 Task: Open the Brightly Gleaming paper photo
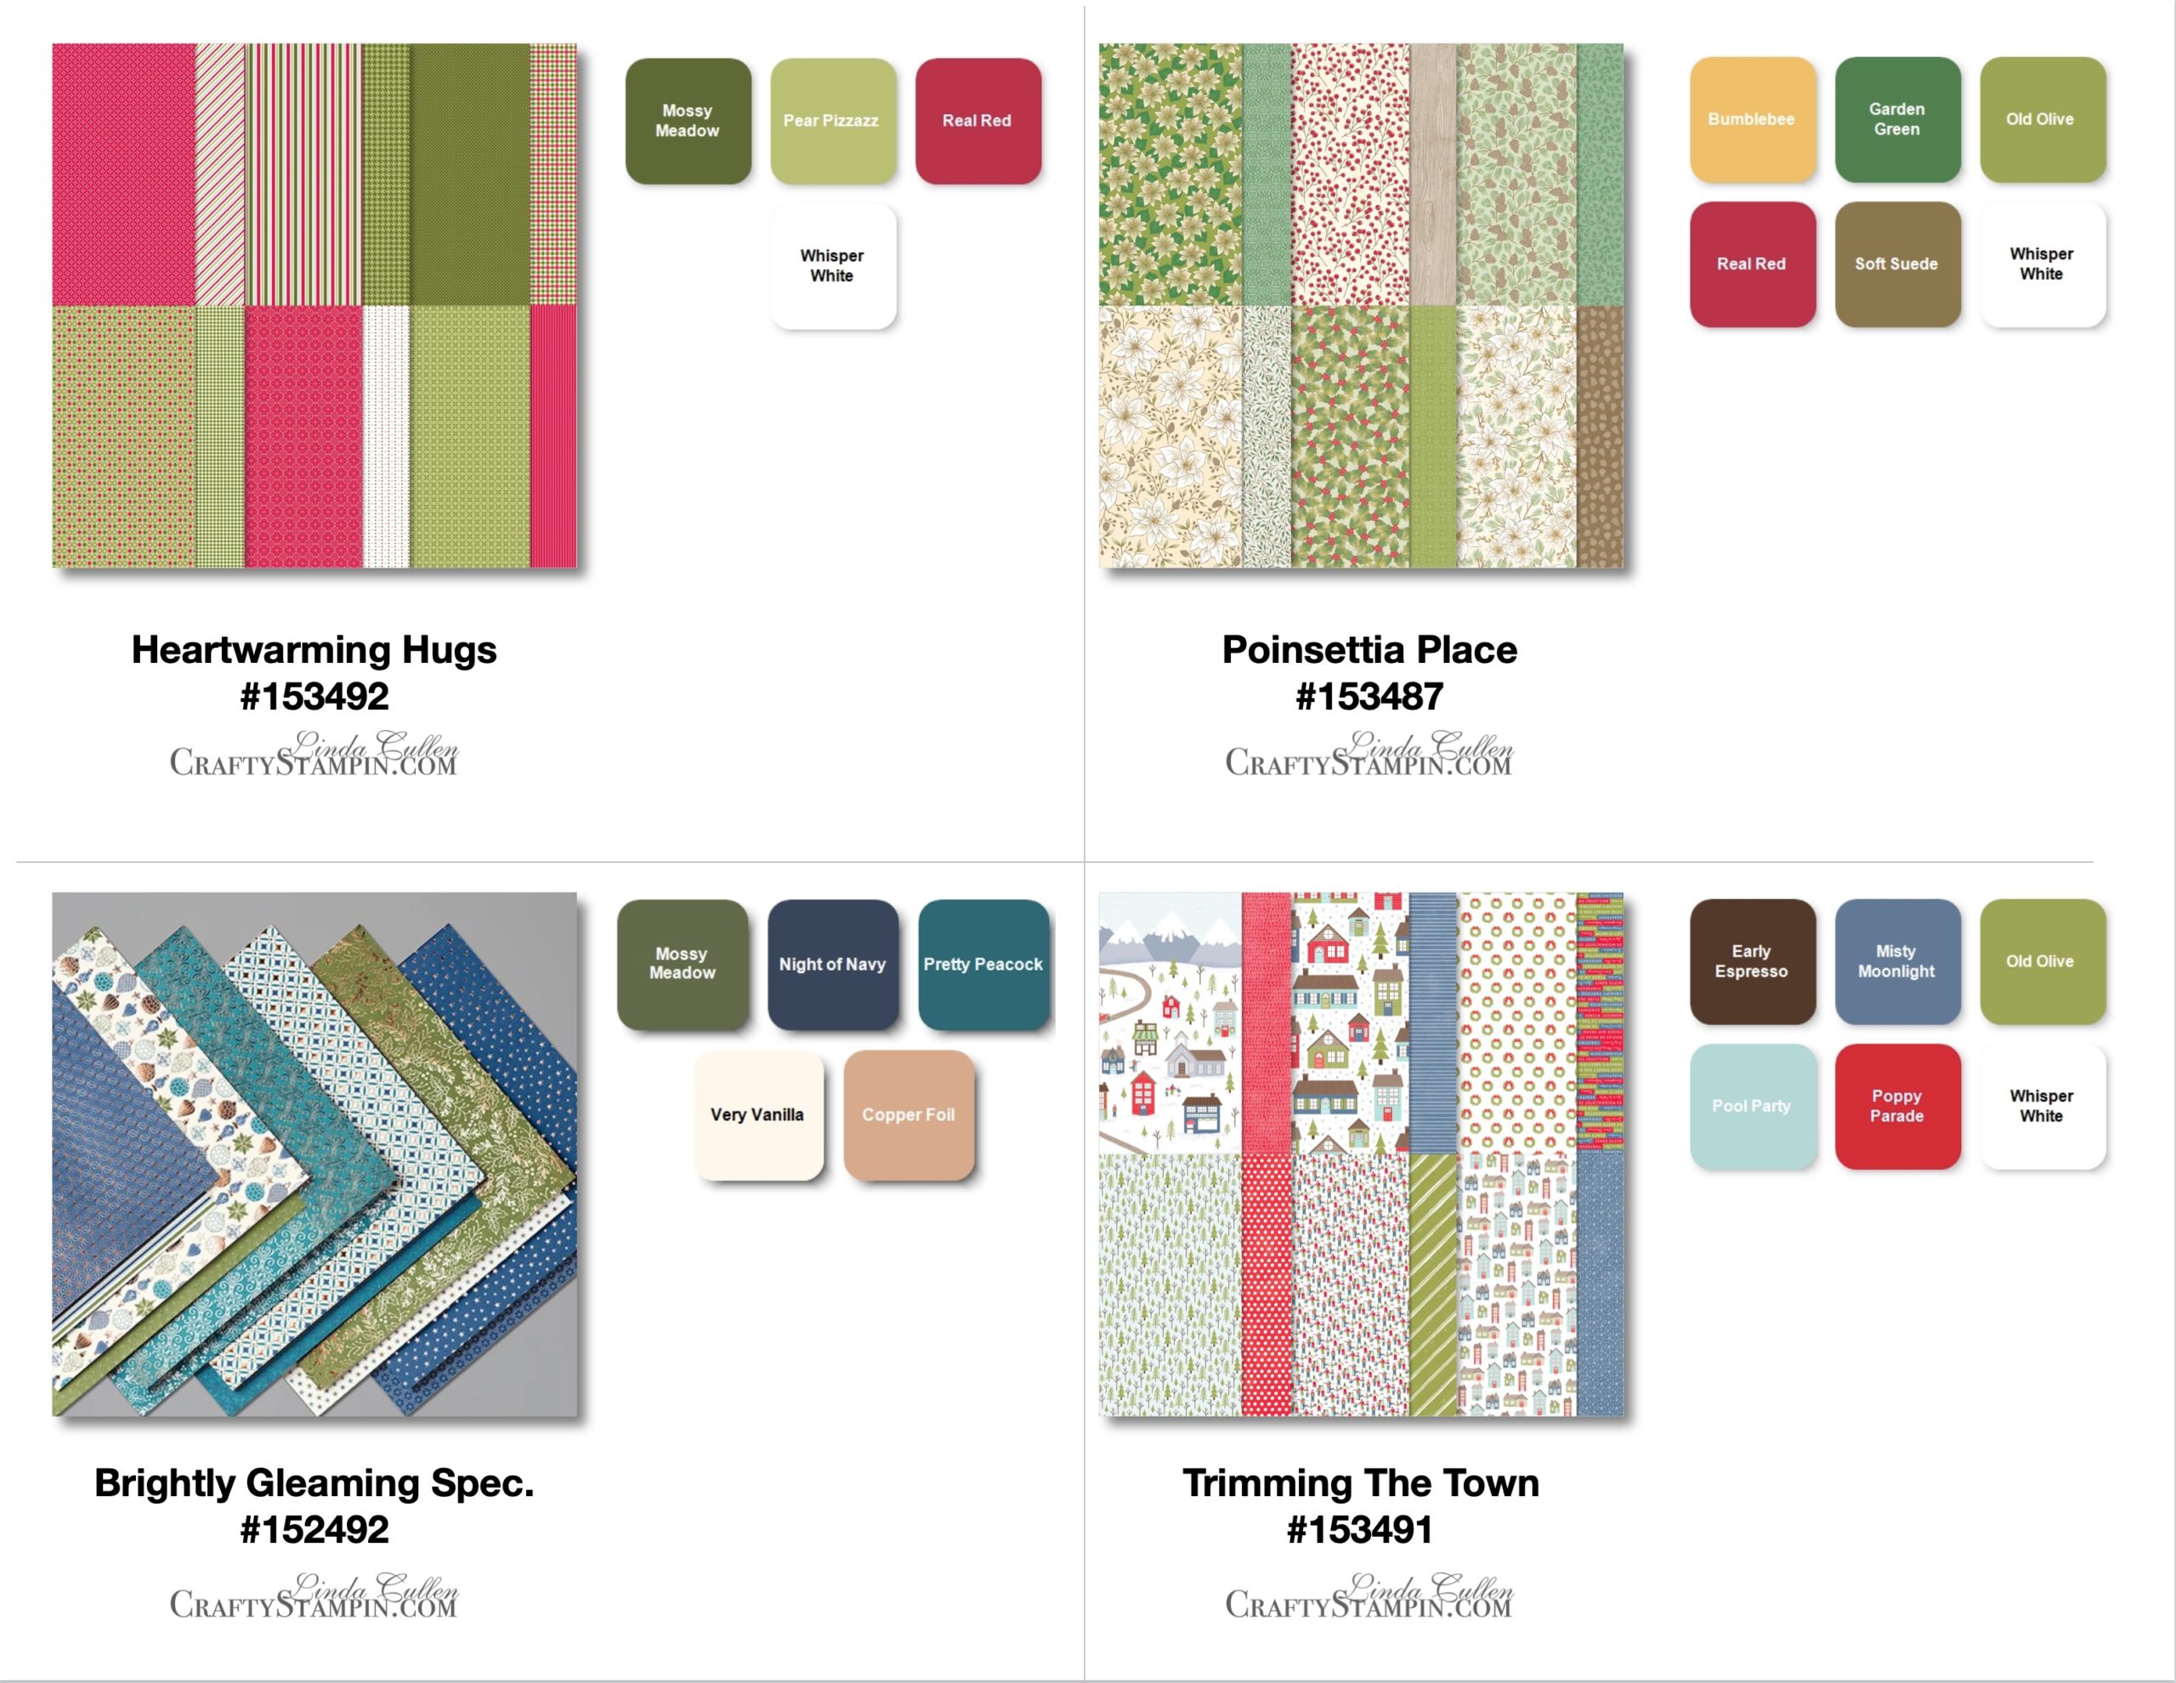[314, 1154]
